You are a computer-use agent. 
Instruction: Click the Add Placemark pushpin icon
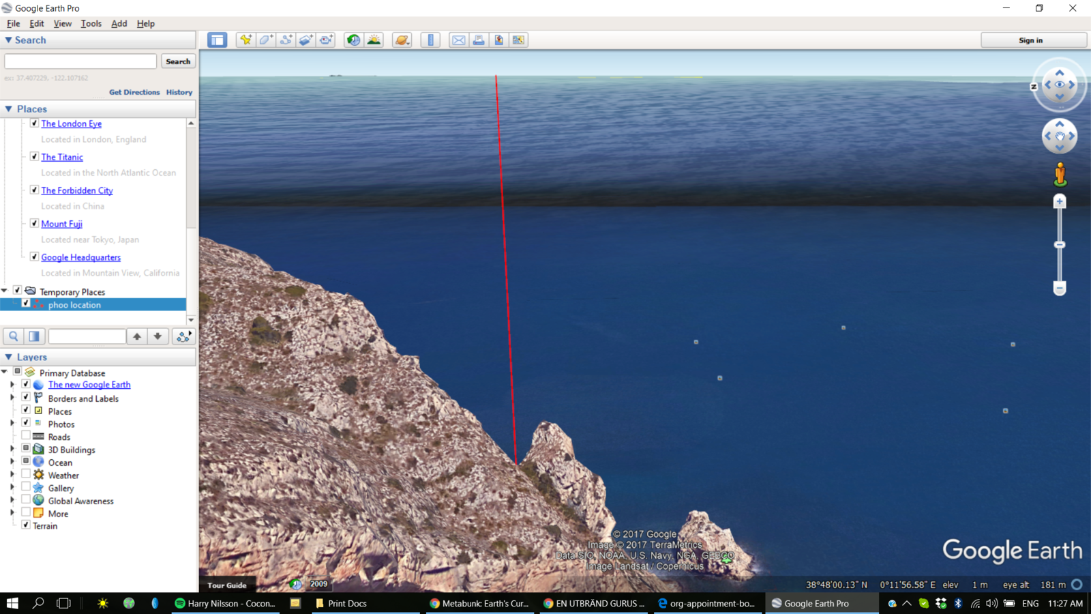245,40
